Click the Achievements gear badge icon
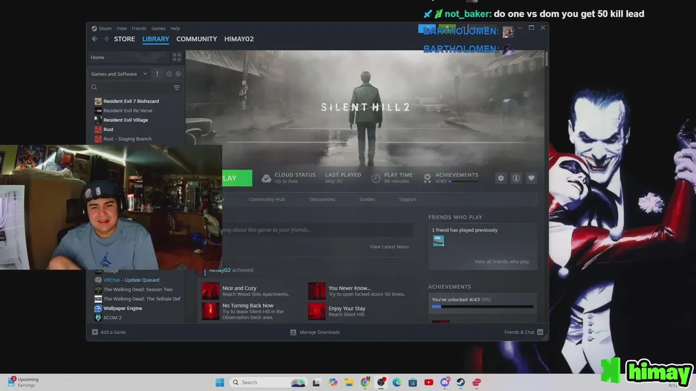Image resolution: width=696 pixels, height=391 pixels. click(427, 178)
